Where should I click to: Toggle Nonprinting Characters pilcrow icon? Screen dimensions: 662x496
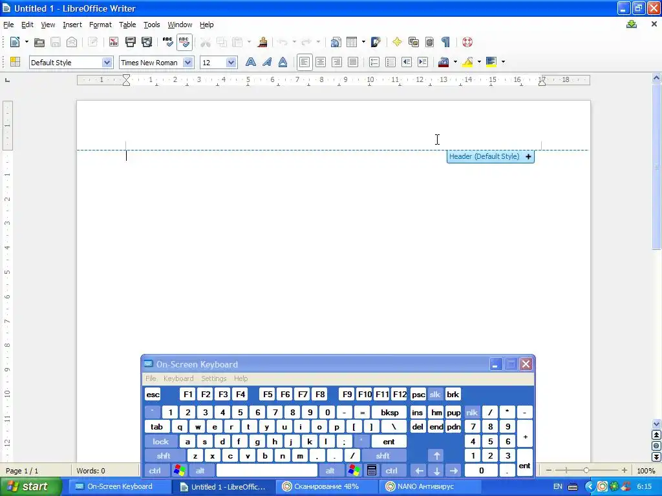(445, 42)
